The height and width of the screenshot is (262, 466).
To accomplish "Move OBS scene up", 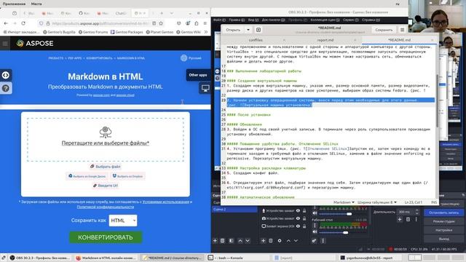I will [240, 241].
